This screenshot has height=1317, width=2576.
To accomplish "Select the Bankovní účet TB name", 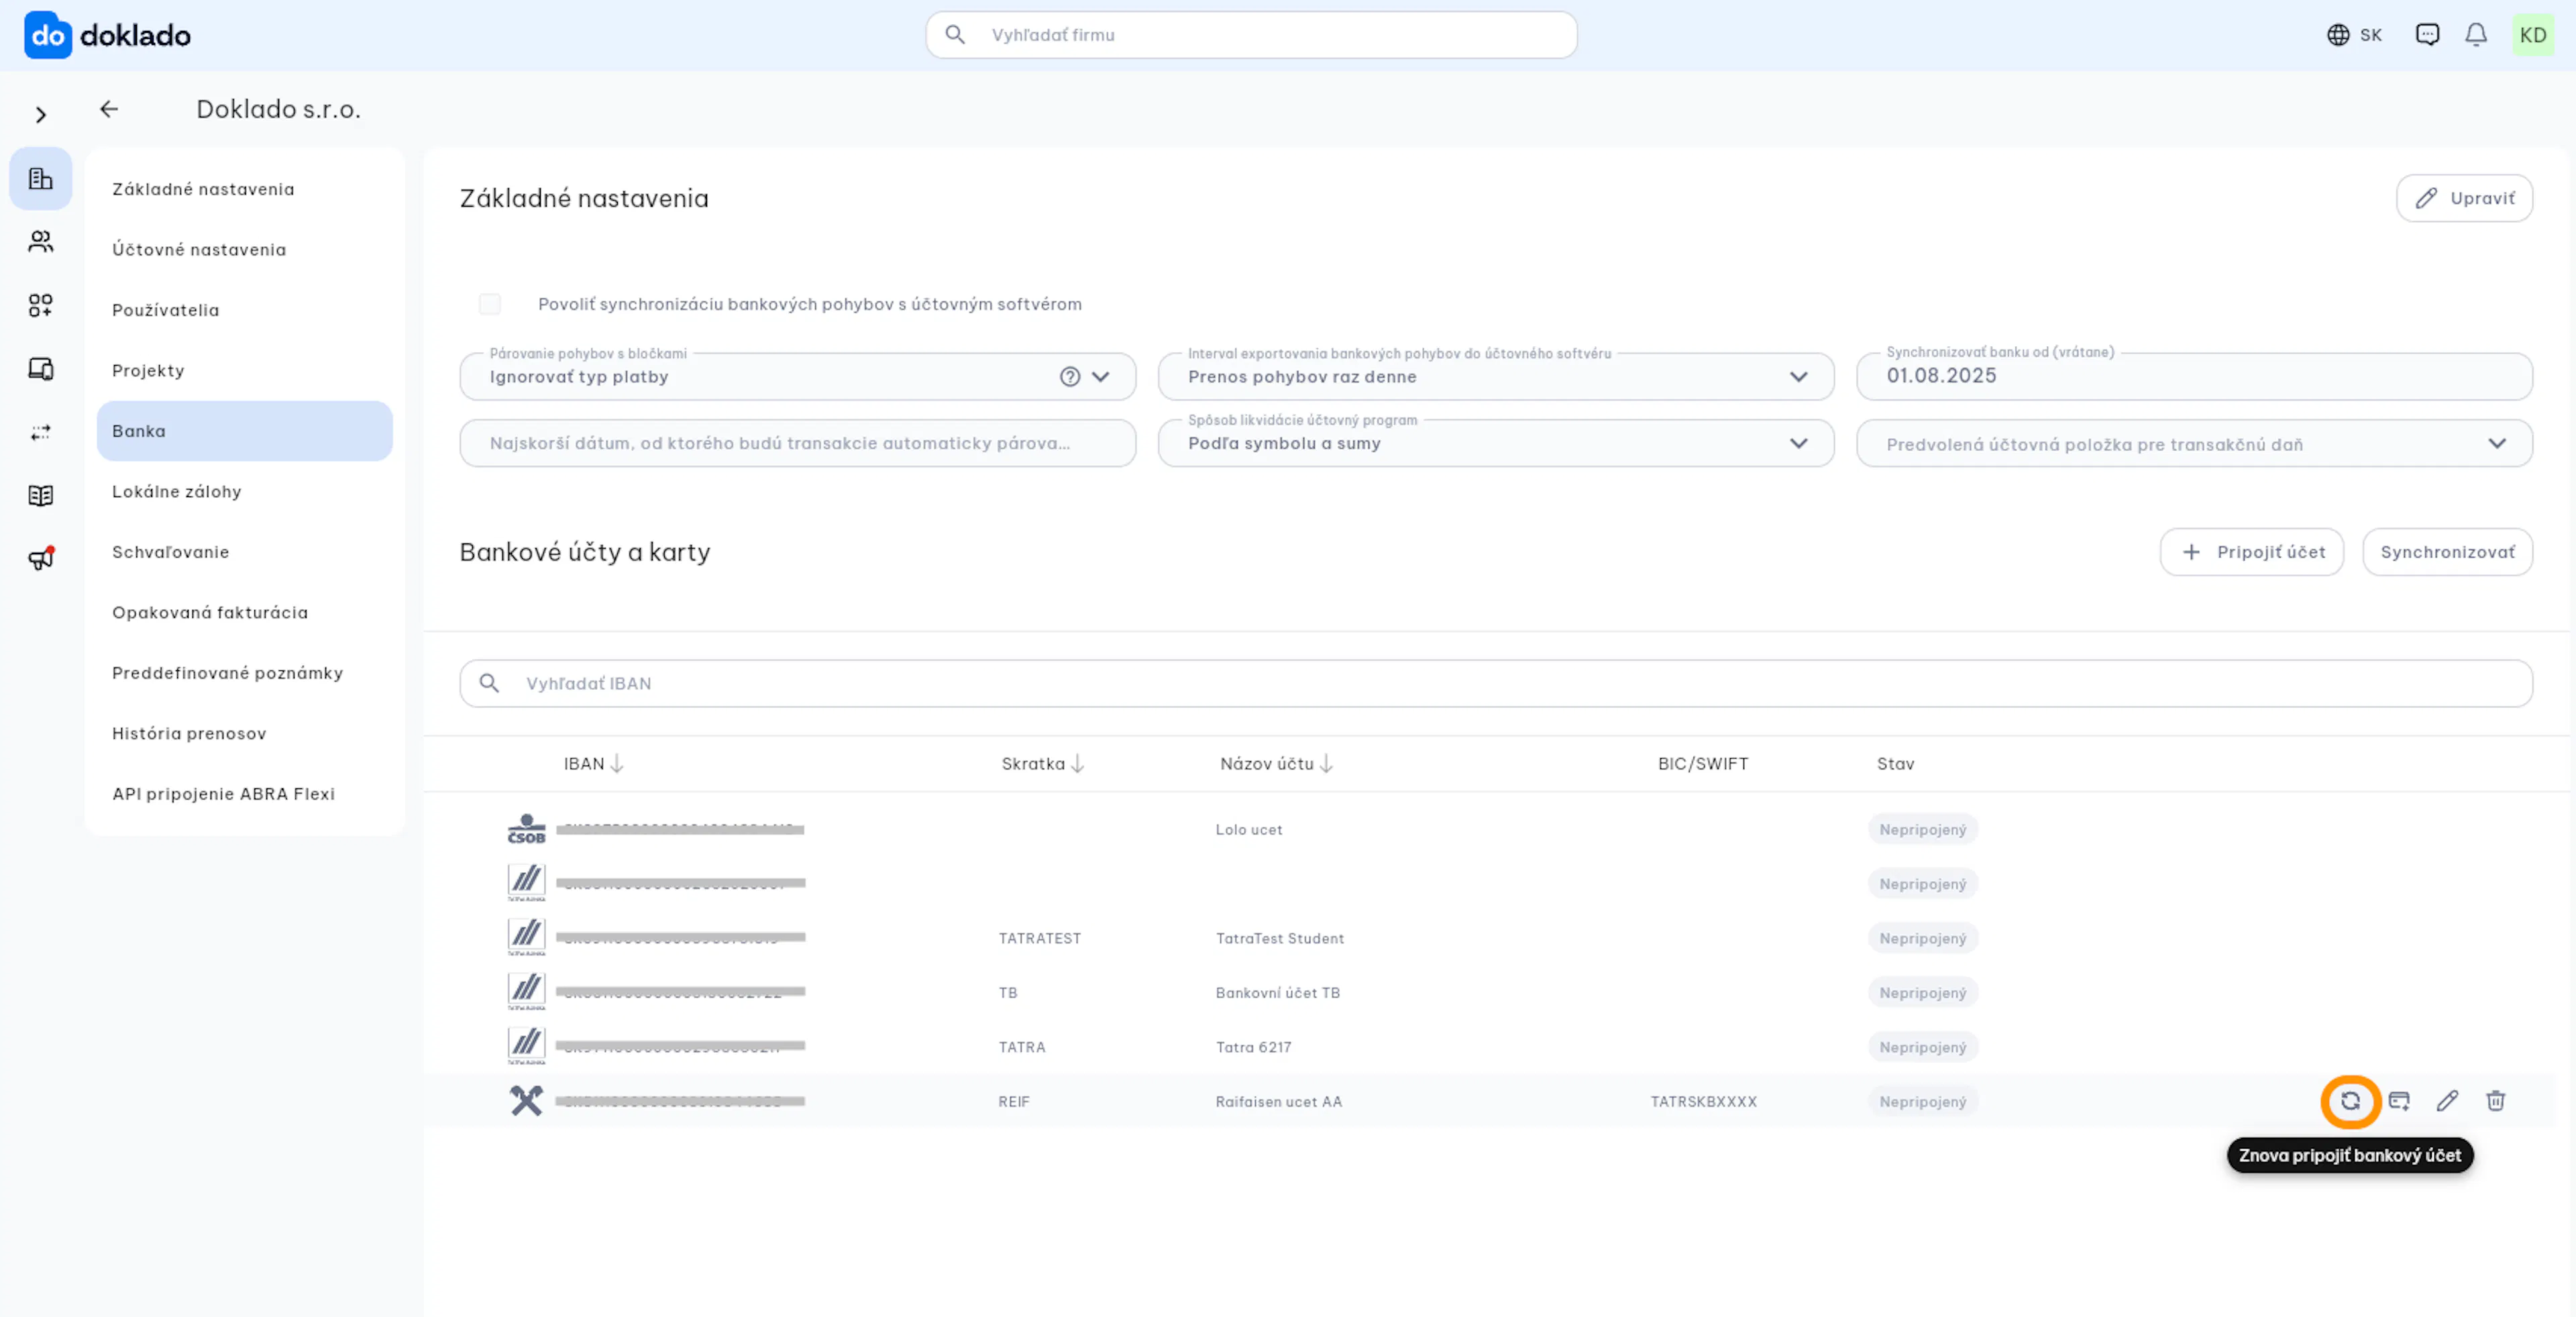I will coord(1278,993).
